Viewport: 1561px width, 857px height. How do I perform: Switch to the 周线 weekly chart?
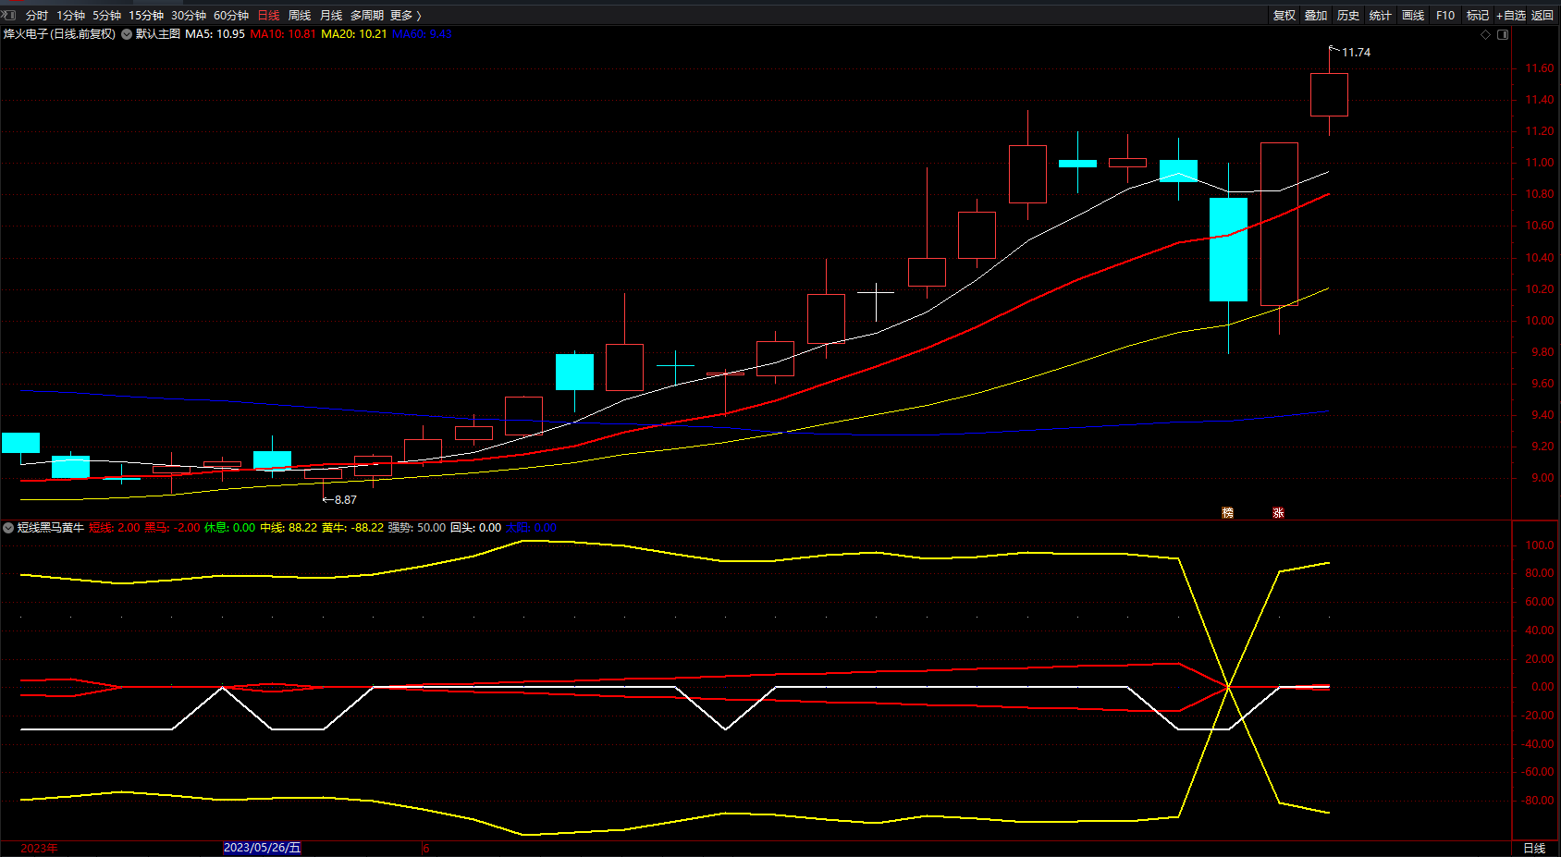(x=300, y=16)
